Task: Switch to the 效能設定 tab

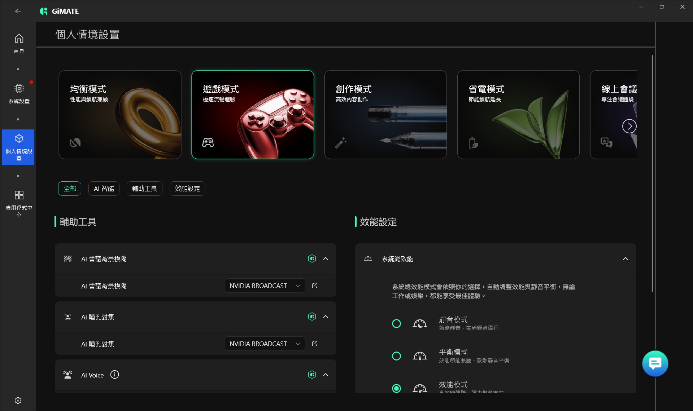Action: point(187,189)
